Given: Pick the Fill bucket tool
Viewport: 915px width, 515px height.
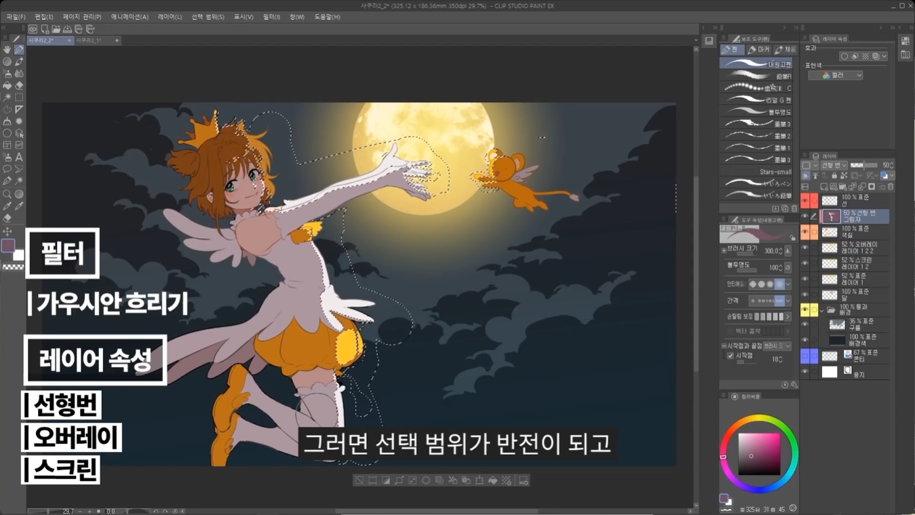Looking at the screenshot, I should coord(7,85).
